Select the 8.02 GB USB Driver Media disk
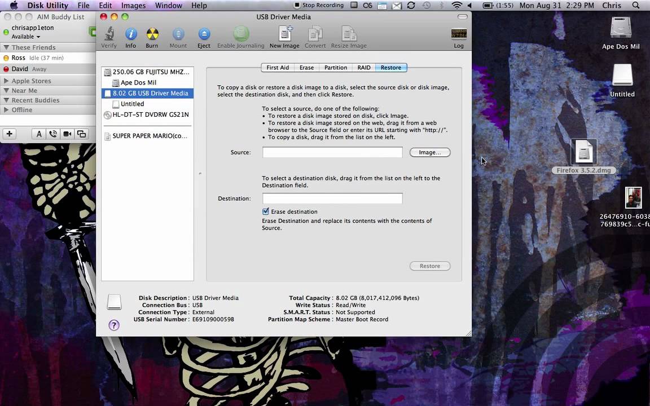Image resolution: width=650 pixels, height=406 pixels. pyautogui.click(x=148, y=93)
